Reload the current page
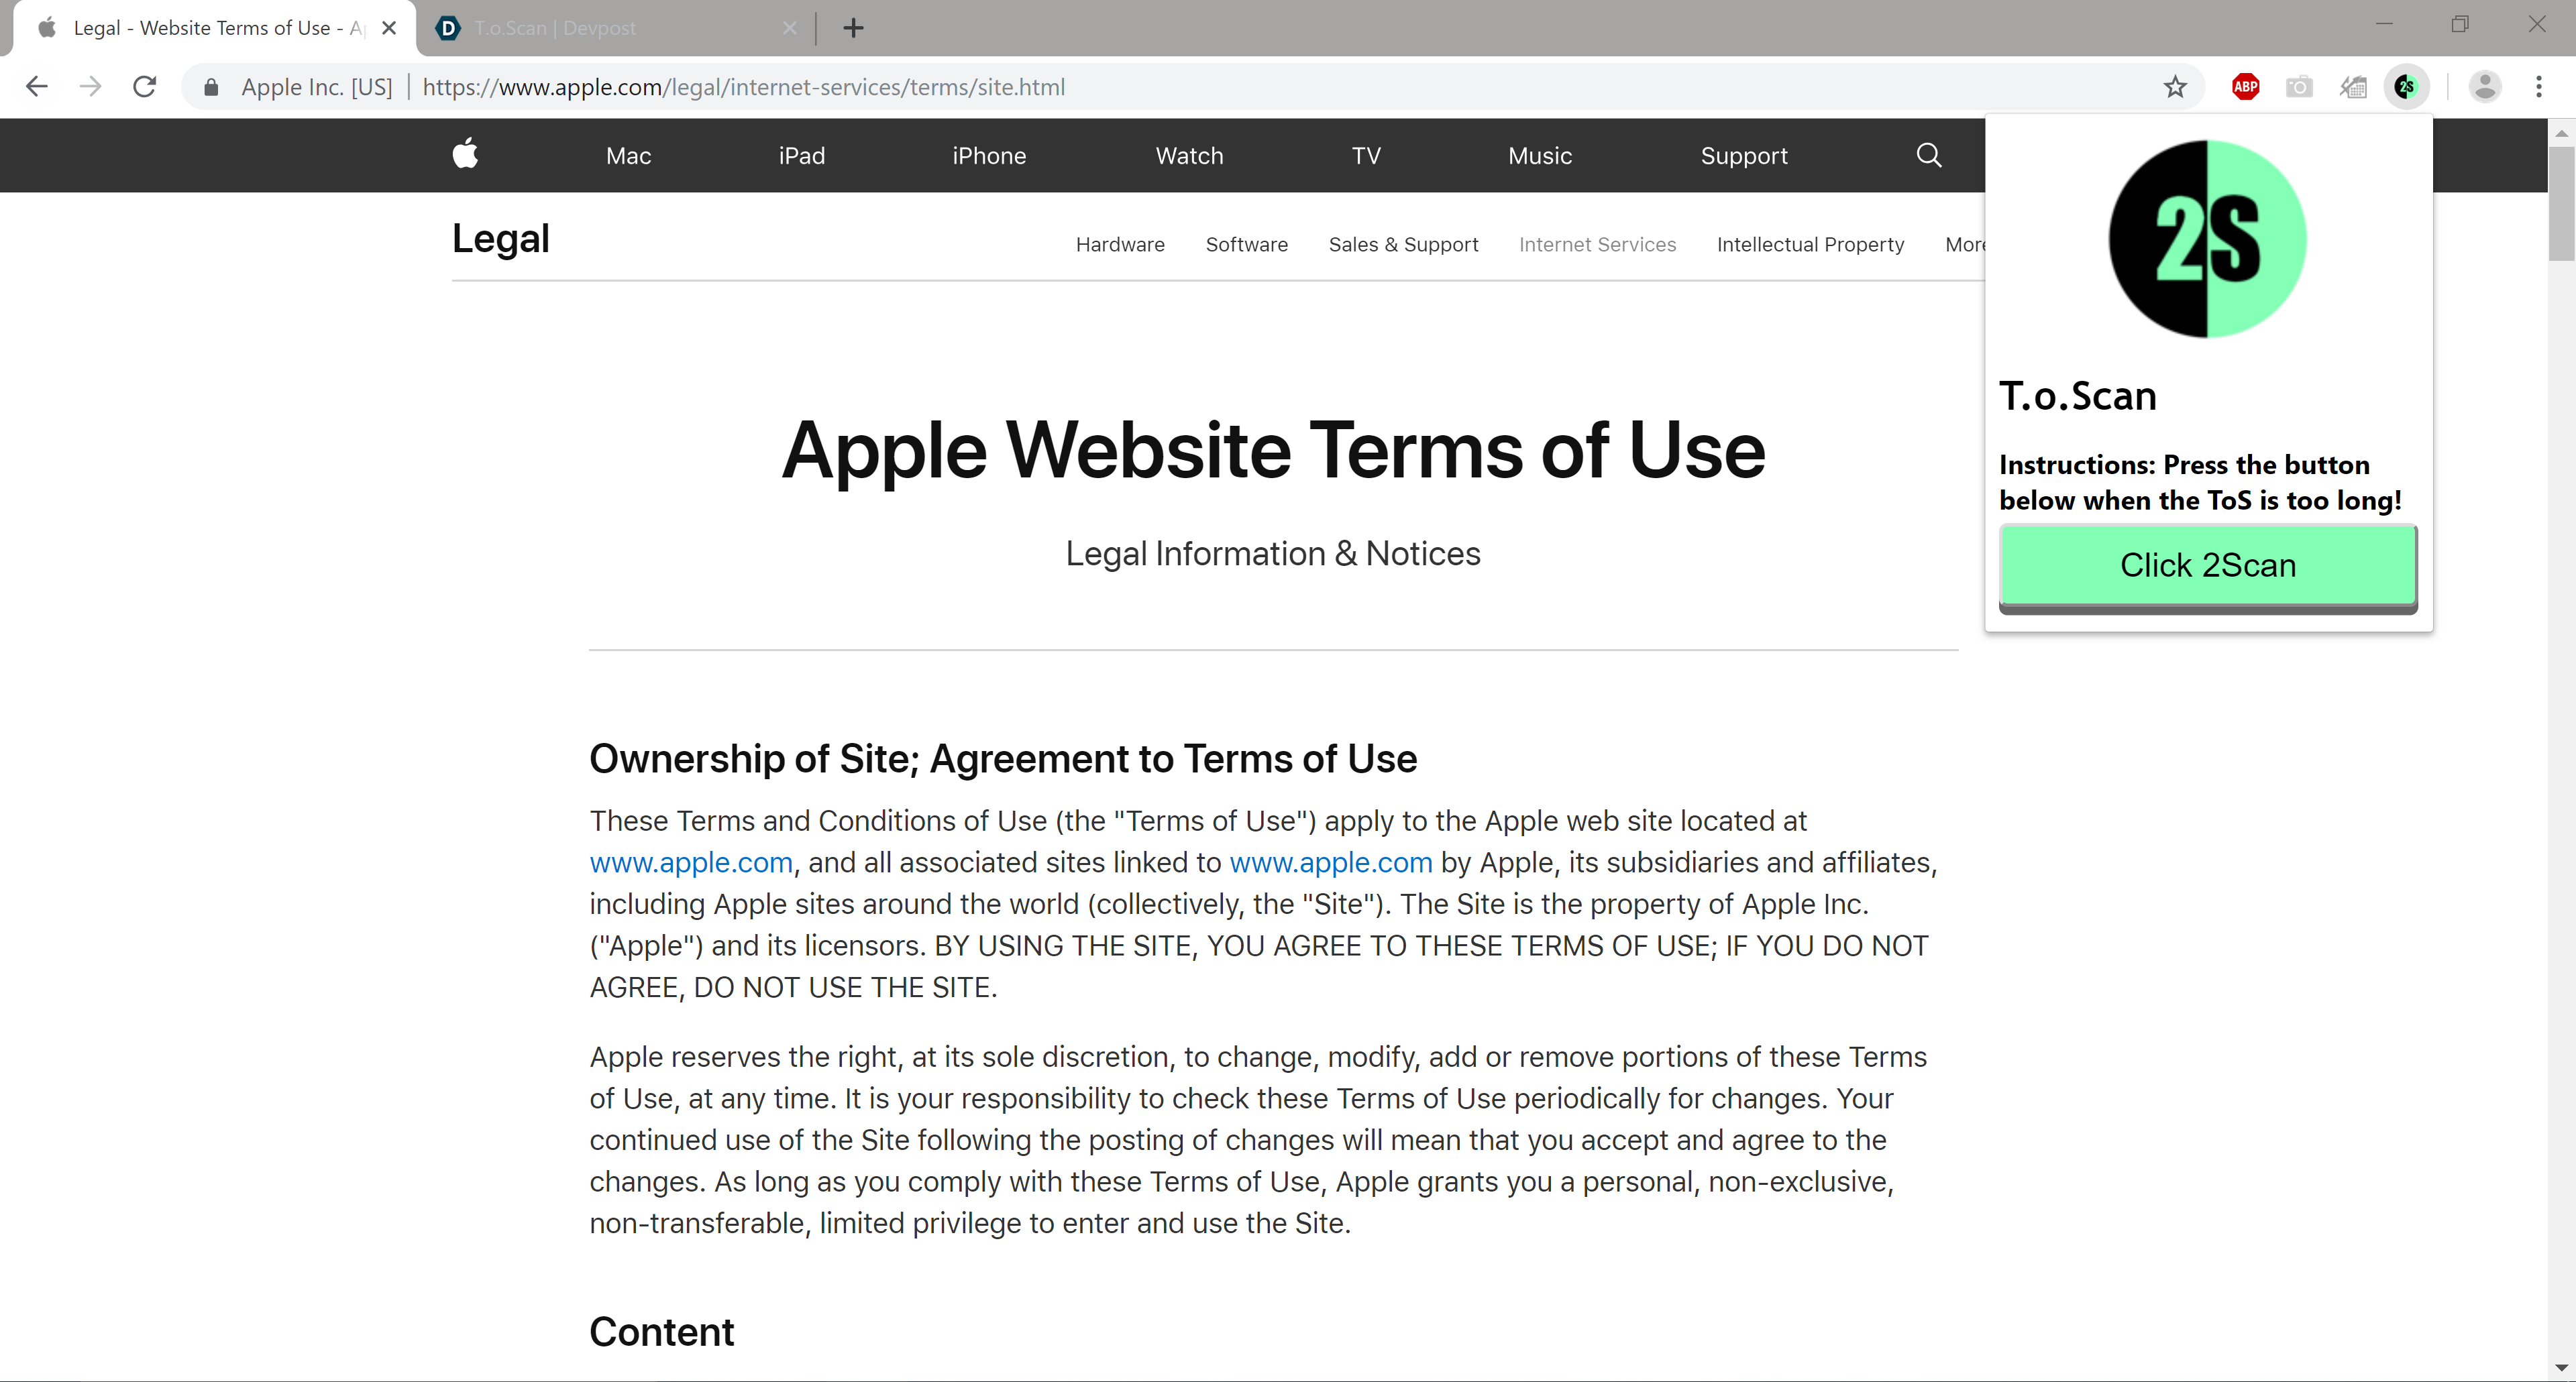The width and height of the screenshot is (2576, 1382). point(145,87)
